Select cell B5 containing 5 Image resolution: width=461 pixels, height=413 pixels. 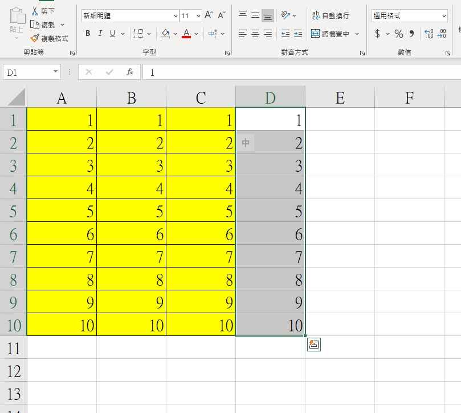pos(131,210)
